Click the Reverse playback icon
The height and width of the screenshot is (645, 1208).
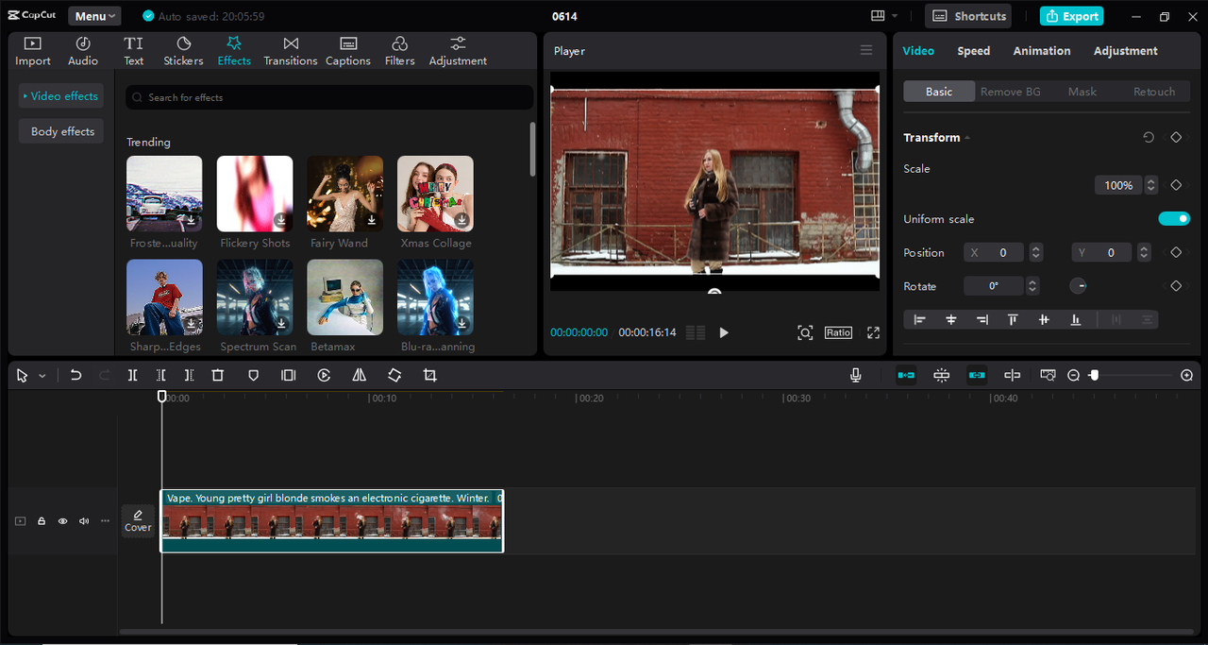coord(324,375)
